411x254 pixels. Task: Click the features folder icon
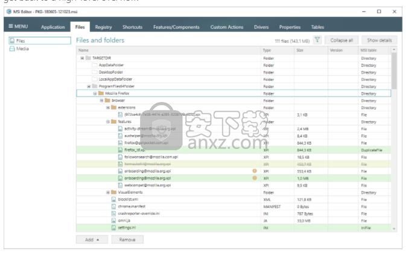tap(113, 122)
